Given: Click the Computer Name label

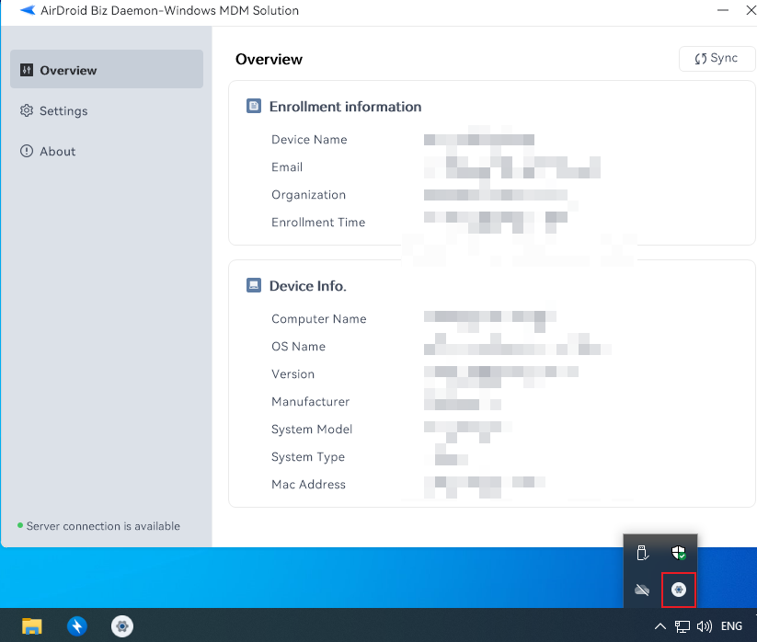Looking at the screenshot, I should point(318,318).
